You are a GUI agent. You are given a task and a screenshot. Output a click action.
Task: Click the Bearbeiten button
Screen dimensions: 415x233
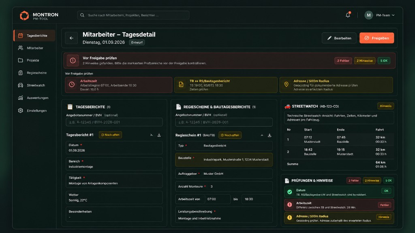tap(339, 38)
